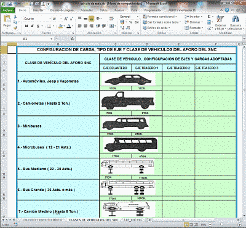
Task: Open the font size 10 dropdown
Action: pyautogui.click(x=61, y=18)
